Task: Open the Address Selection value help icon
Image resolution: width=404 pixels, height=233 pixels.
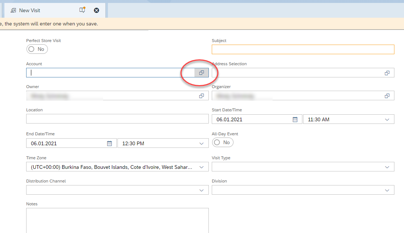Action: pyautogui.click(x=387, y=73)
